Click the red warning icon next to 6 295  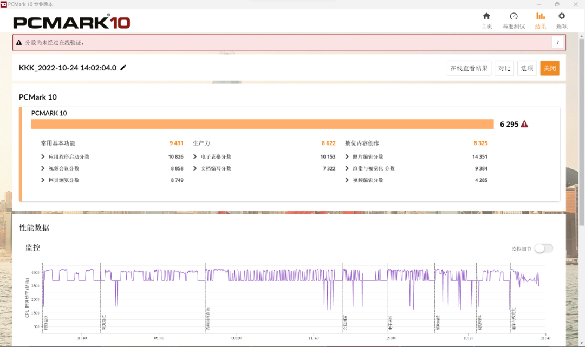(x=524, y=124)
